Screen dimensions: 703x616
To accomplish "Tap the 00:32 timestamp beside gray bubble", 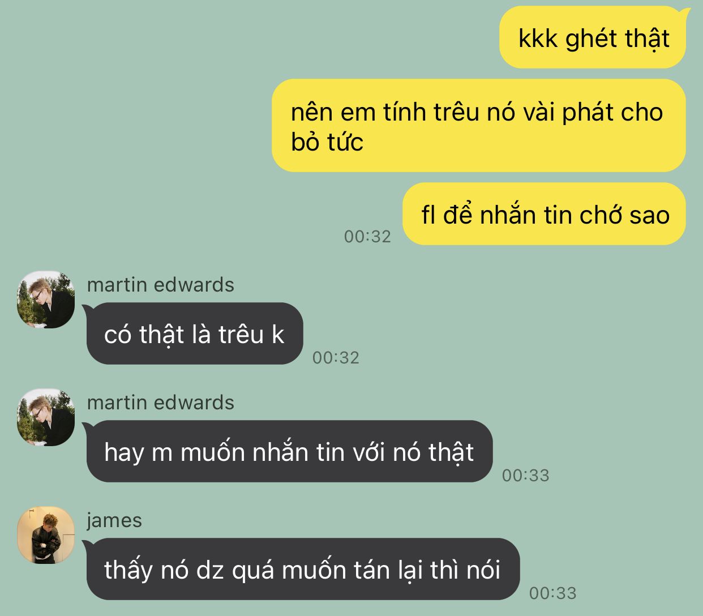I will pyautogui.click(x=336, y=357).
